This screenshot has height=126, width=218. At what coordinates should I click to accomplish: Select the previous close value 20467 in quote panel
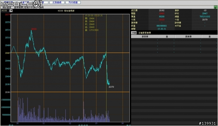coord(205,14)
